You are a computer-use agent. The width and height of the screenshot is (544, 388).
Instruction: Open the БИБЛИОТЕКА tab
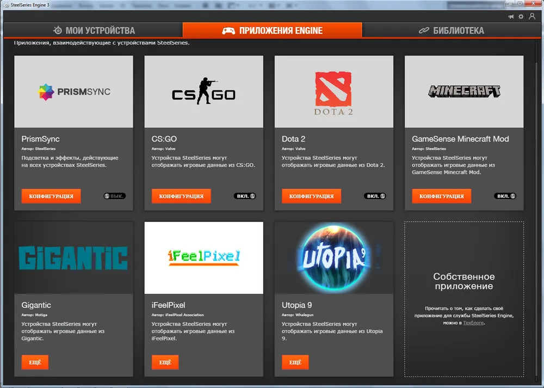(x=452, y=30)
